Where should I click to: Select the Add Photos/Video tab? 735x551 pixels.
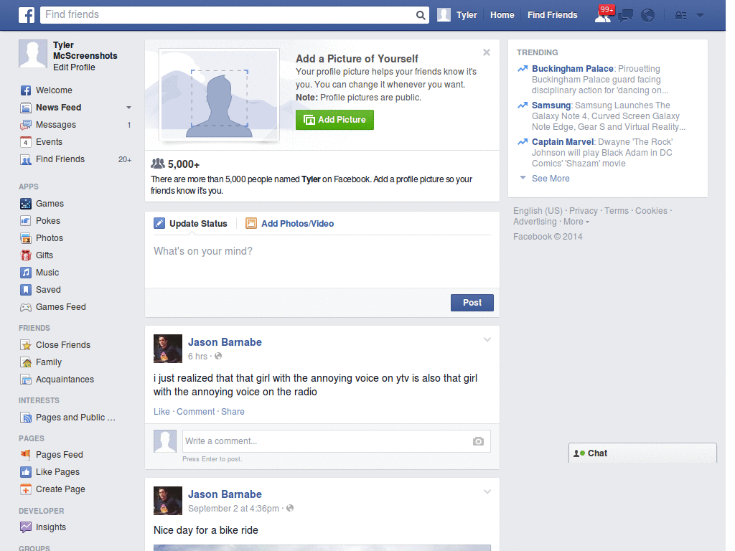(290, 224)
